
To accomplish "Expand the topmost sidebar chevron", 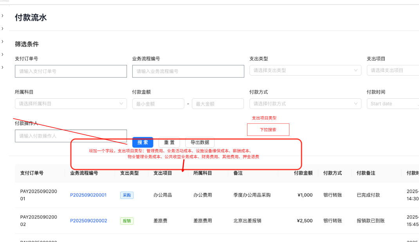I will pos(3,16).
